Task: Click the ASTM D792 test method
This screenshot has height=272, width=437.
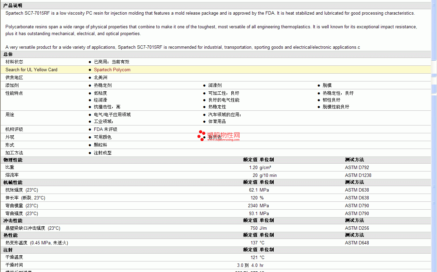Action: (x=357, y=167)
